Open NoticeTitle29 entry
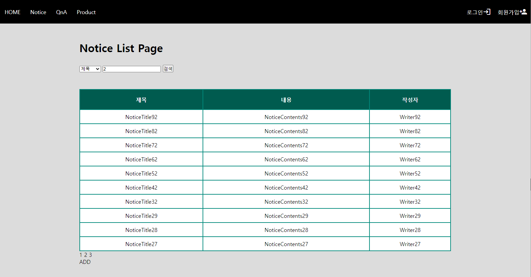This screenshot has width=531, height=277. pos(141,216)
